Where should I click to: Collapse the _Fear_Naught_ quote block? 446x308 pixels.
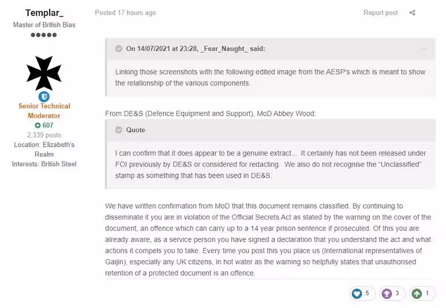click(118, 49)
